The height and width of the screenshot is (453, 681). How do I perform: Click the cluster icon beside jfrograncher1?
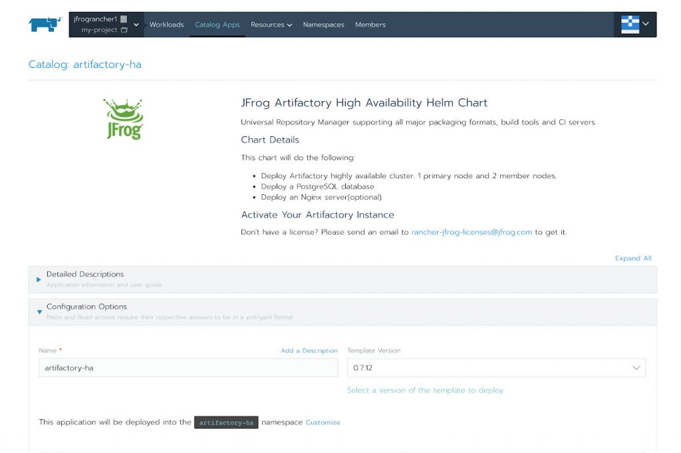[124, 19]
